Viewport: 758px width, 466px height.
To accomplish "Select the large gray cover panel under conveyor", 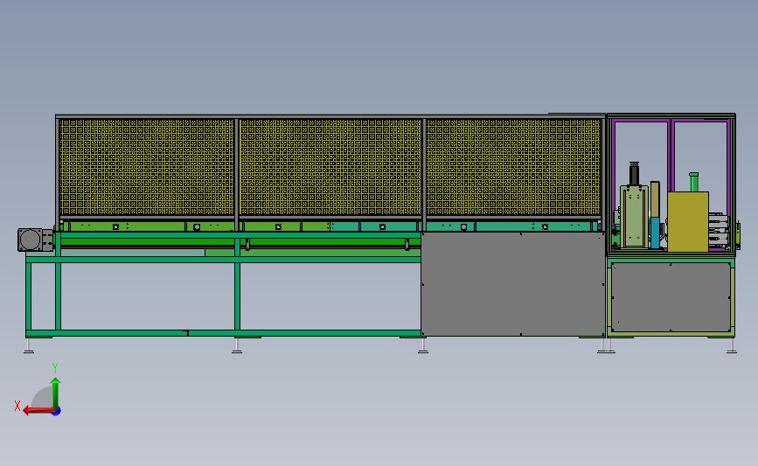I will (513, 284).
